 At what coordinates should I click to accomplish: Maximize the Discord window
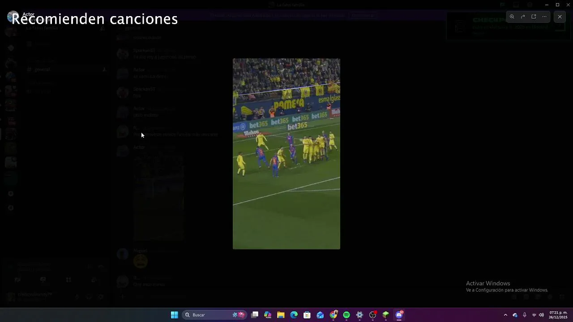click(x=557, y=4)
